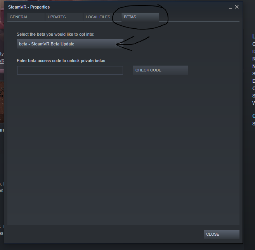
Task: Click the 'Select the beta you would like' label
Action: tap(56, 34)
